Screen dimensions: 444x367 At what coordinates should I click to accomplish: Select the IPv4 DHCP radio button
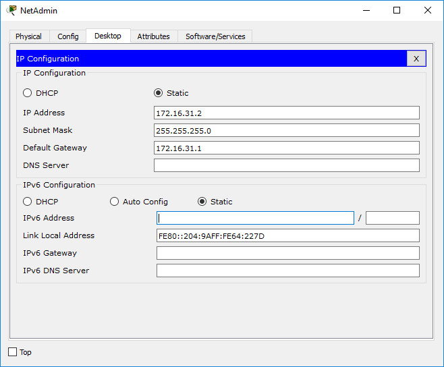coord(27,93)
